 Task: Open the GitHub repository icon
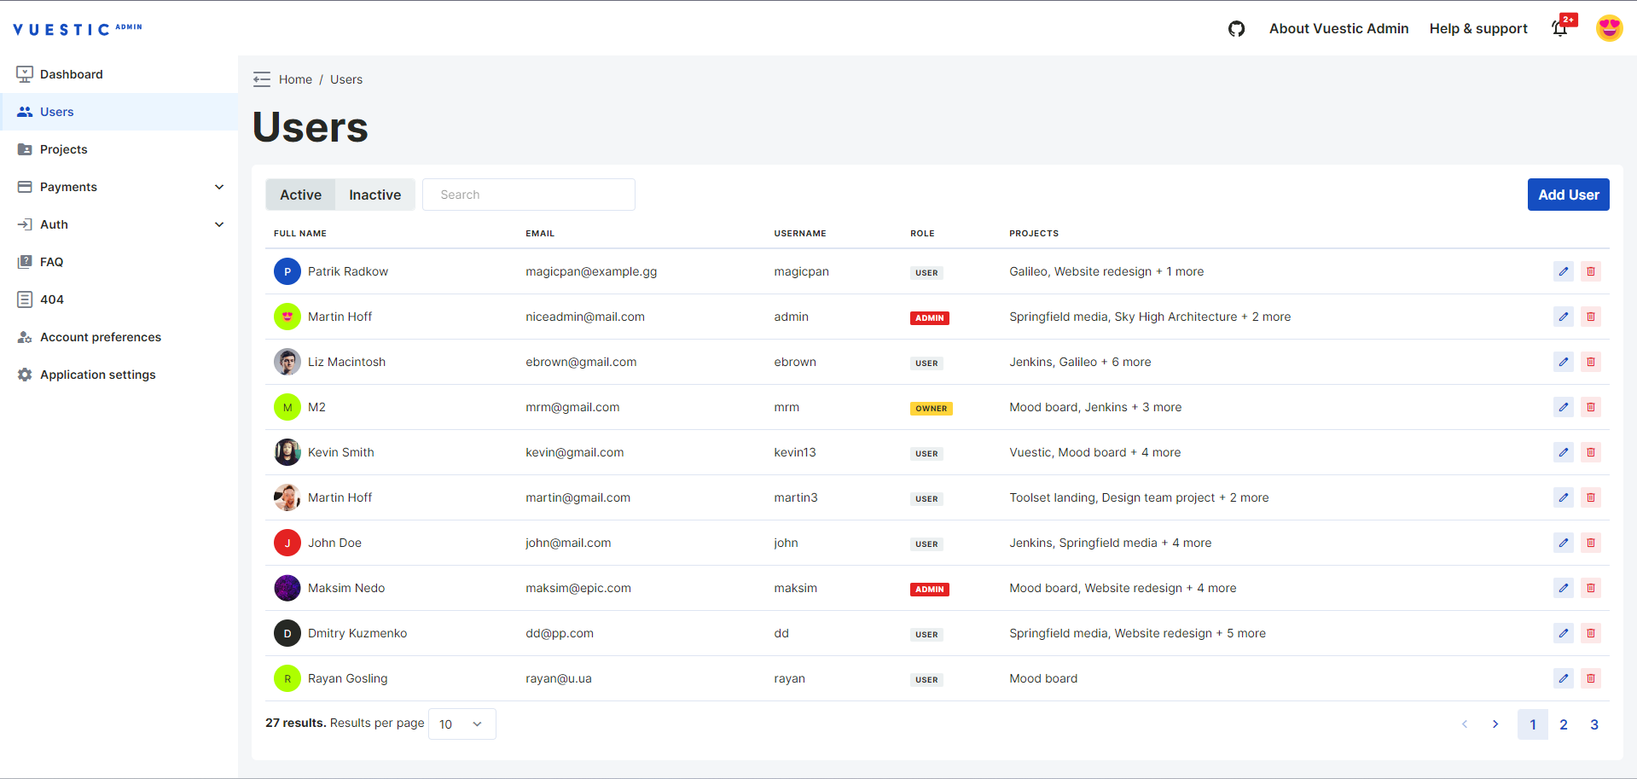tap(1236, 28)
